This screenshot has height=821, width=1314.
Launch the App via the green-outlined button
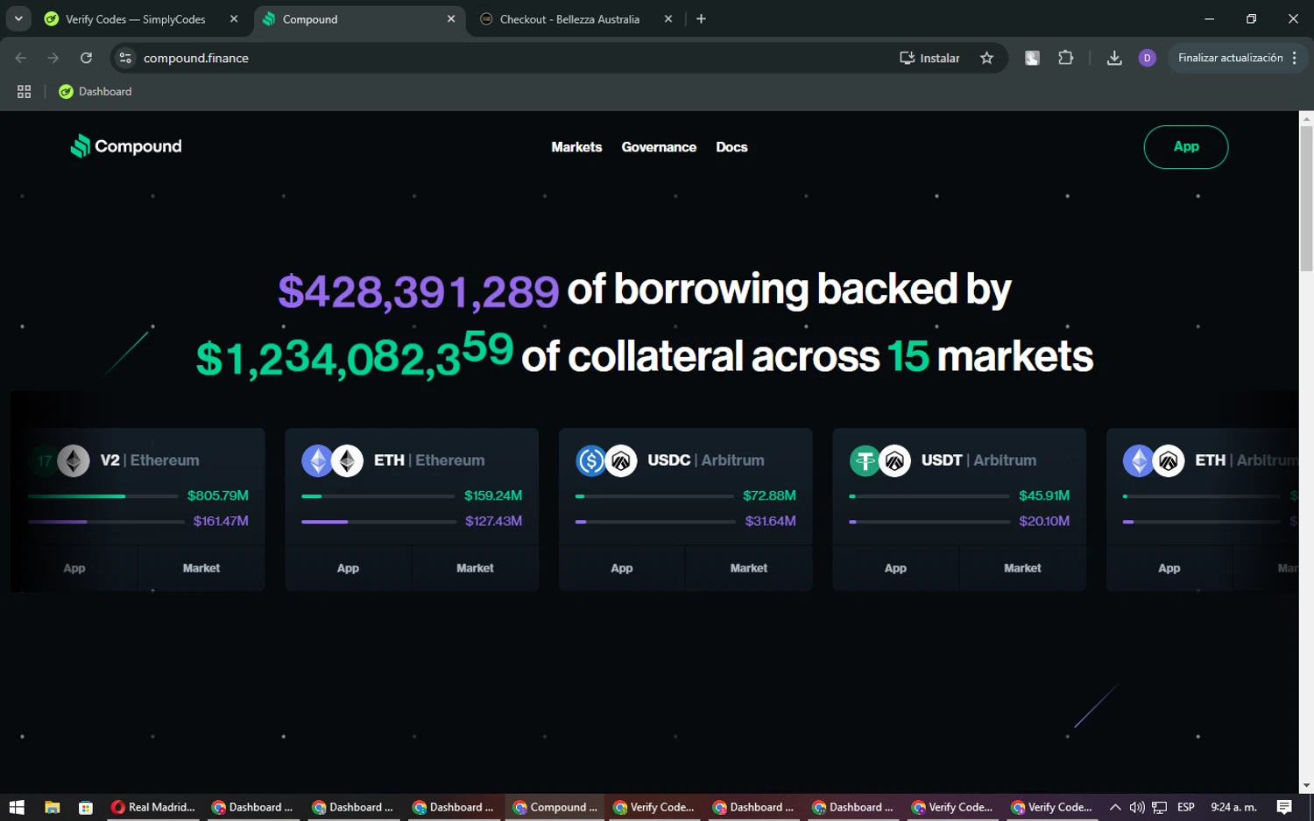(x=1186, y=147)
